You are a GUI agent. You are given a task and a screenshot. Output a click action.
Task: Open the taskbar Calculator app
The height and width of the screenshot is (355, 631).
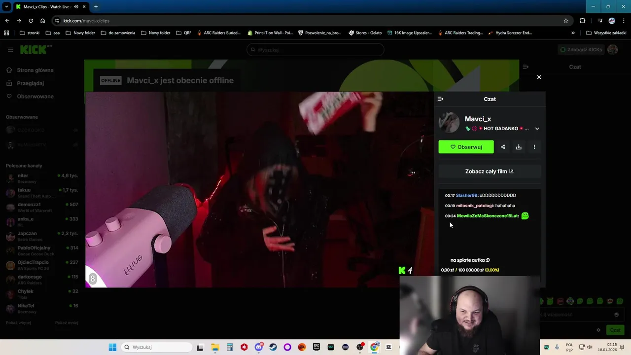230,347
